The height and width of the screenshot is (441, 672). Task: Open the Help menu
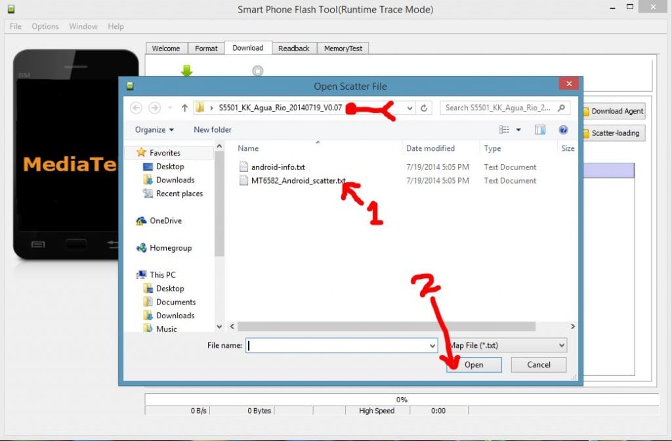point(115,26)
